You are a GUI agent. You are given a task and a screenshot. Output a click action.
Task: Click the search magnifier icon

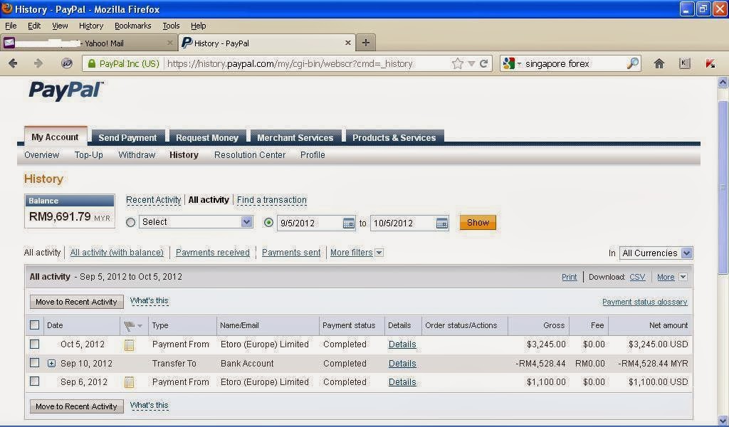[632, 63]
